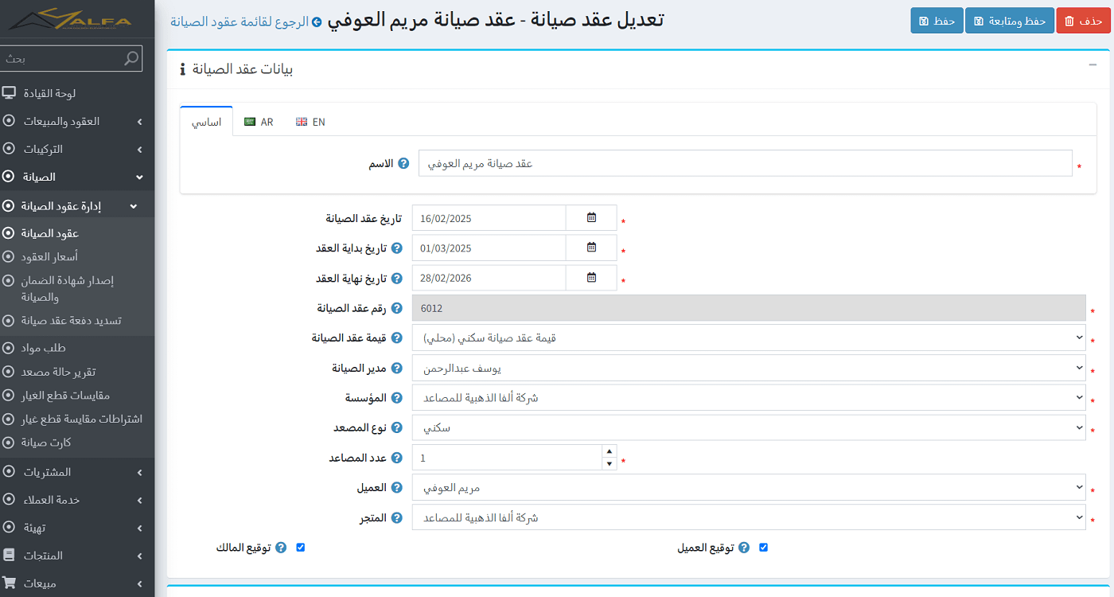Open the مدير الصيانة dropdown
Screen dimensions: 1114x597
pos(749,368)
